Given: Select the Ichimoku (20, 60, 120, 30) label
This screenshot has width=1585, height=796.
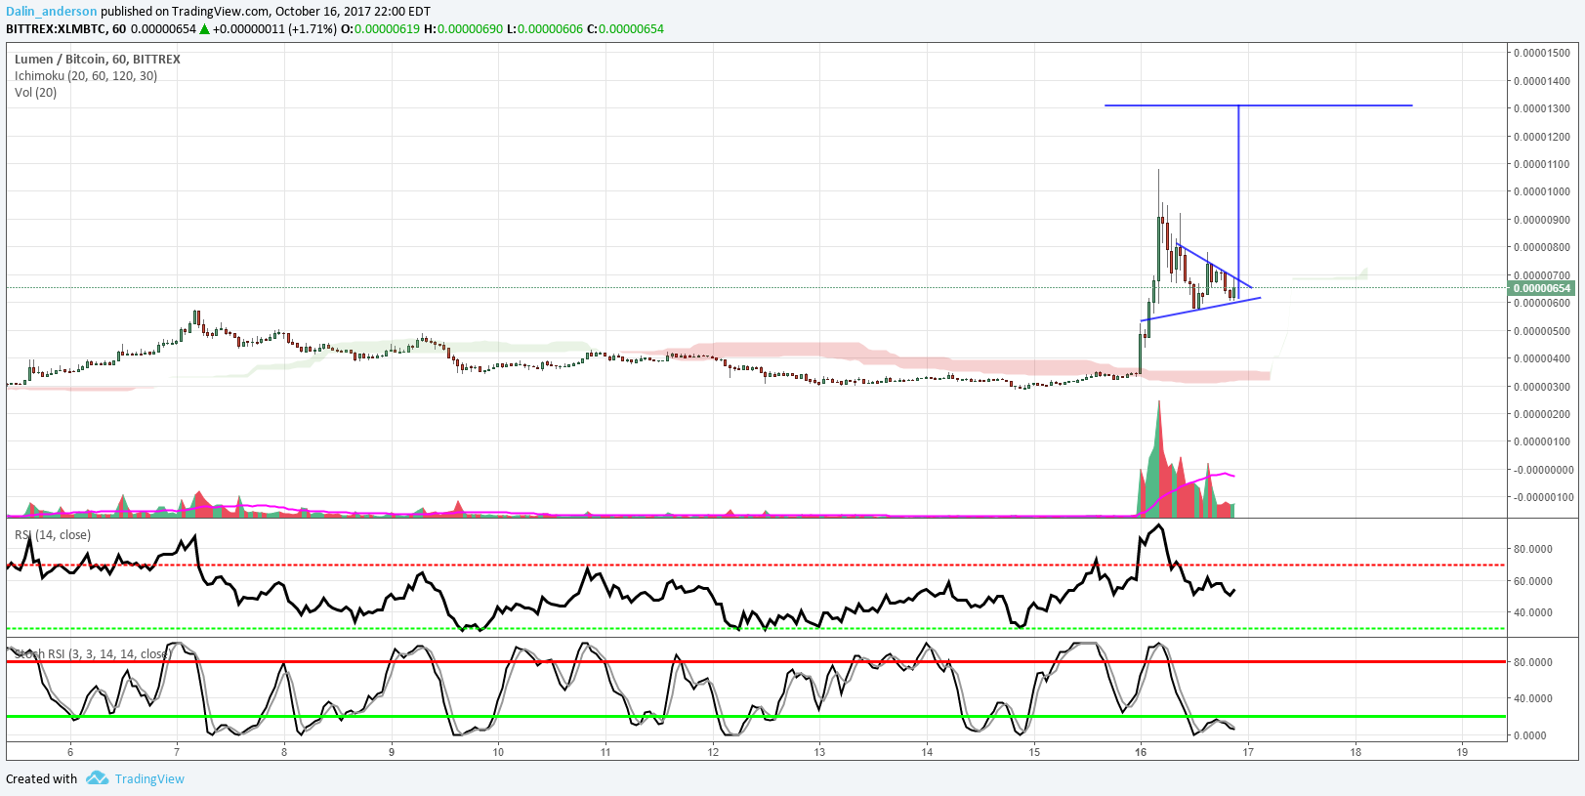Looking at the screenshot, I should [86, 75].
